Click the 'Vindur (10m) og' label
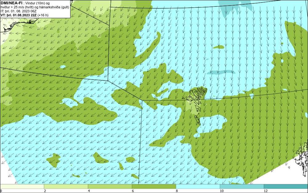This screenshot has width=308, height=193. click(38, 3)
